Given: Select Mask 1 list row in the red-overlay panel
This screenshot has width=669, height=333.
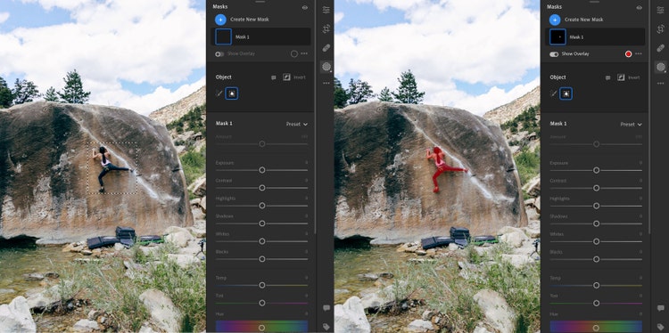Looking at the screenshot, I should pos(595,37).
